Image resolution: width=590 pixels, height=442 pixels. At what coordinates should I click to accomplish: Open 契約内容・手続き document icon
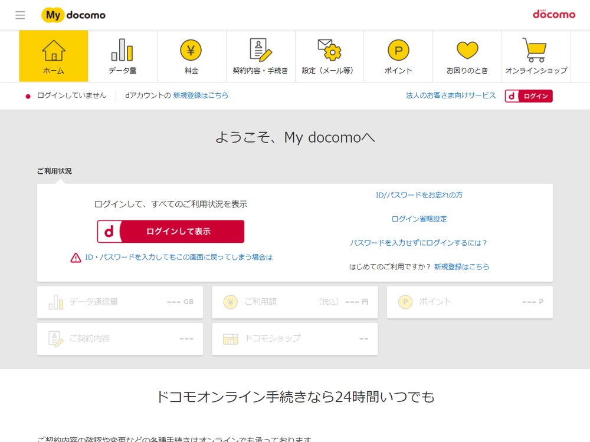[260, 50]
